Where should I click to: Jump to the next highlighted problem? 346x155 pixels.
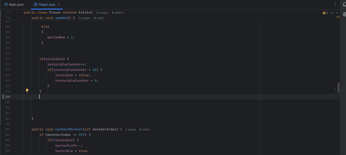pyautogui.click(x=337, y=13)
